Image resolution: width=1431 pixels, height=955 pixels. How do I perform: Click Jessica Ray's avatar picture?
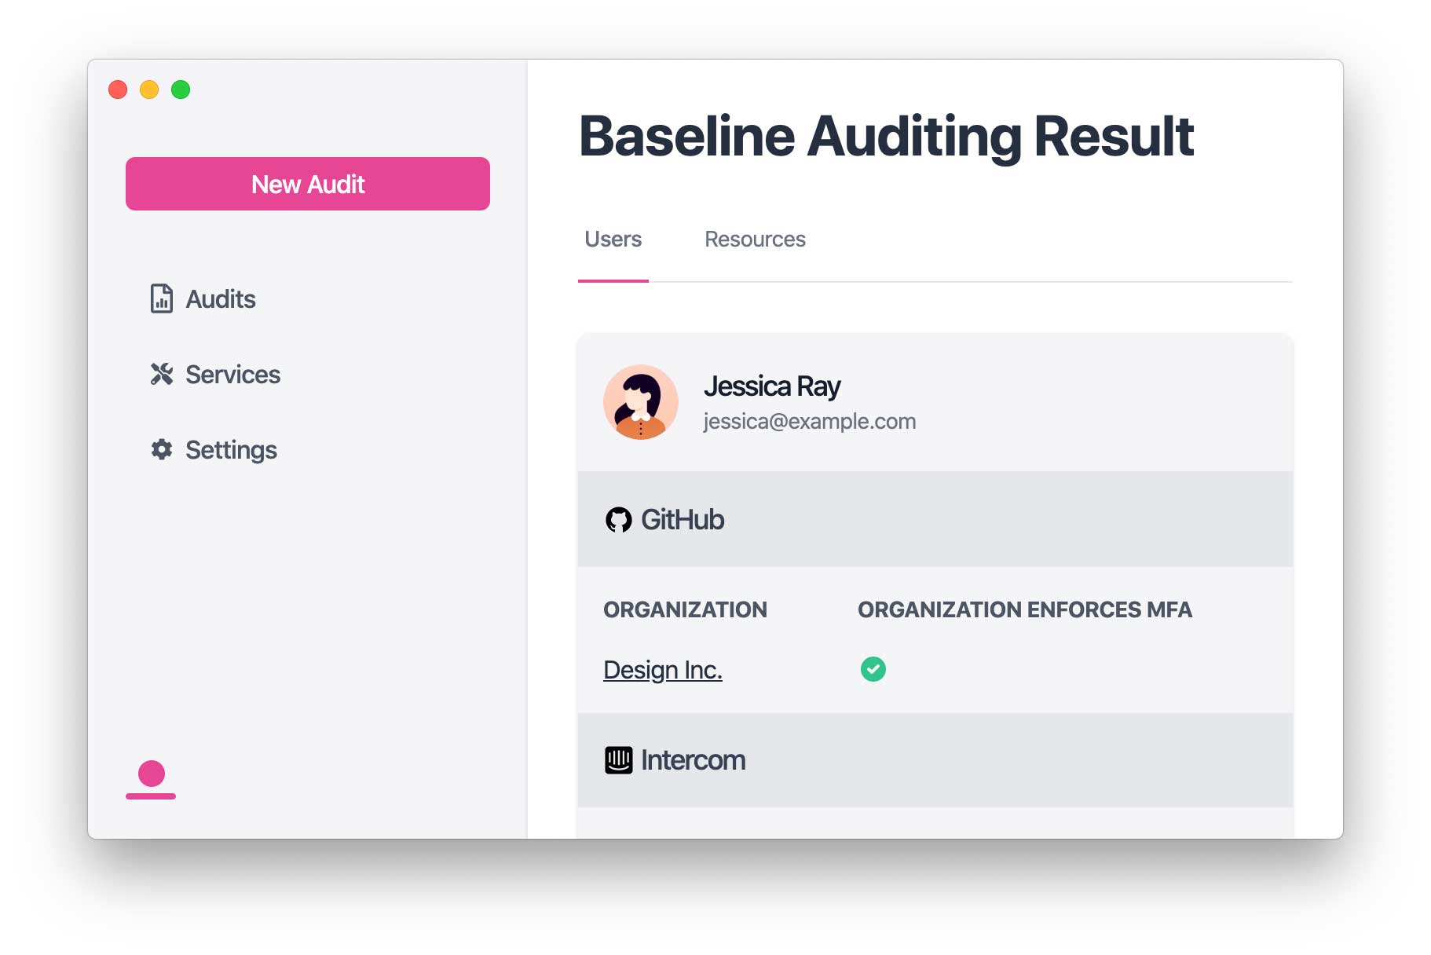click(641, 402)
